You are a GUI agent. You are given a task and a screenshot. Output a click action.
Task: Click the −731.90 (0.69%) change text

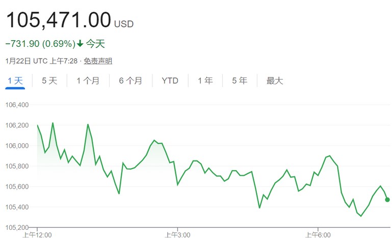[40, 44]
